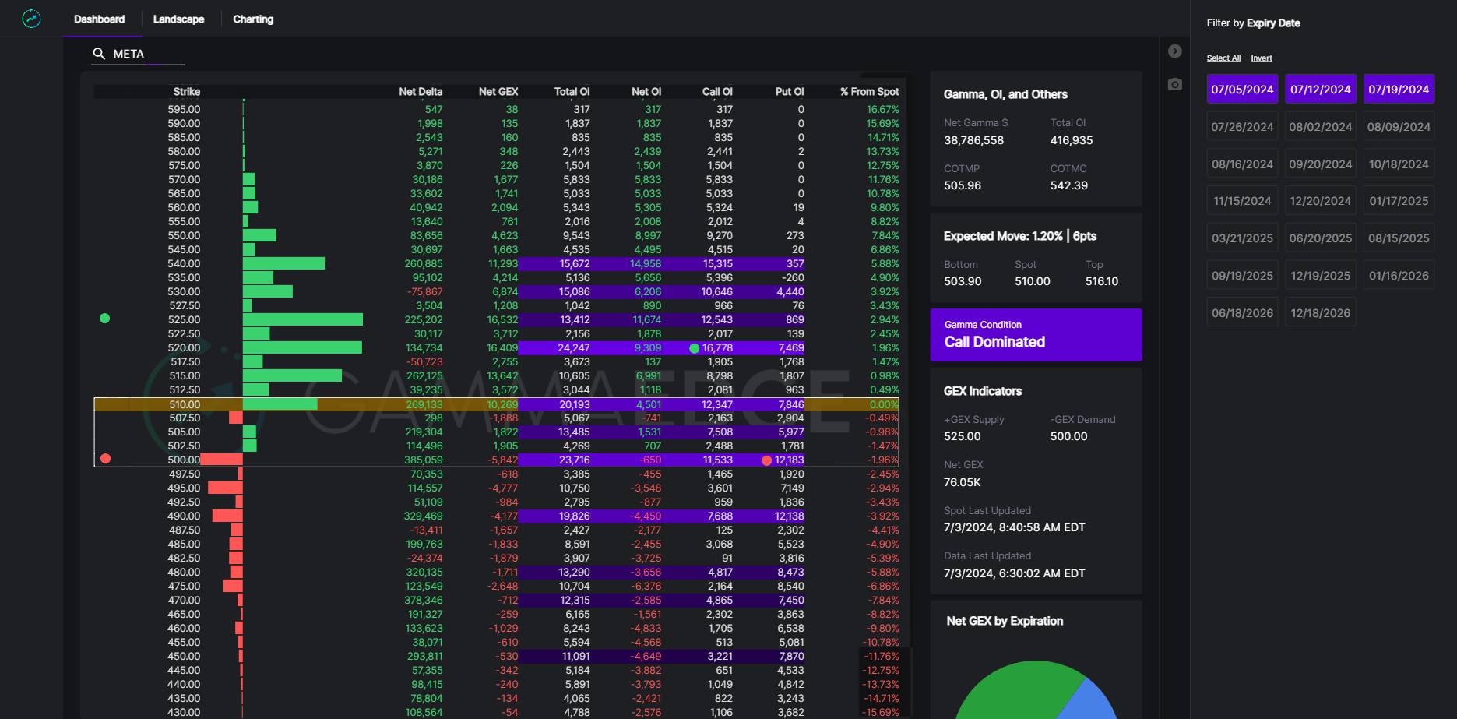Select the 01/17/2025 expiry date

[1399, 200]
